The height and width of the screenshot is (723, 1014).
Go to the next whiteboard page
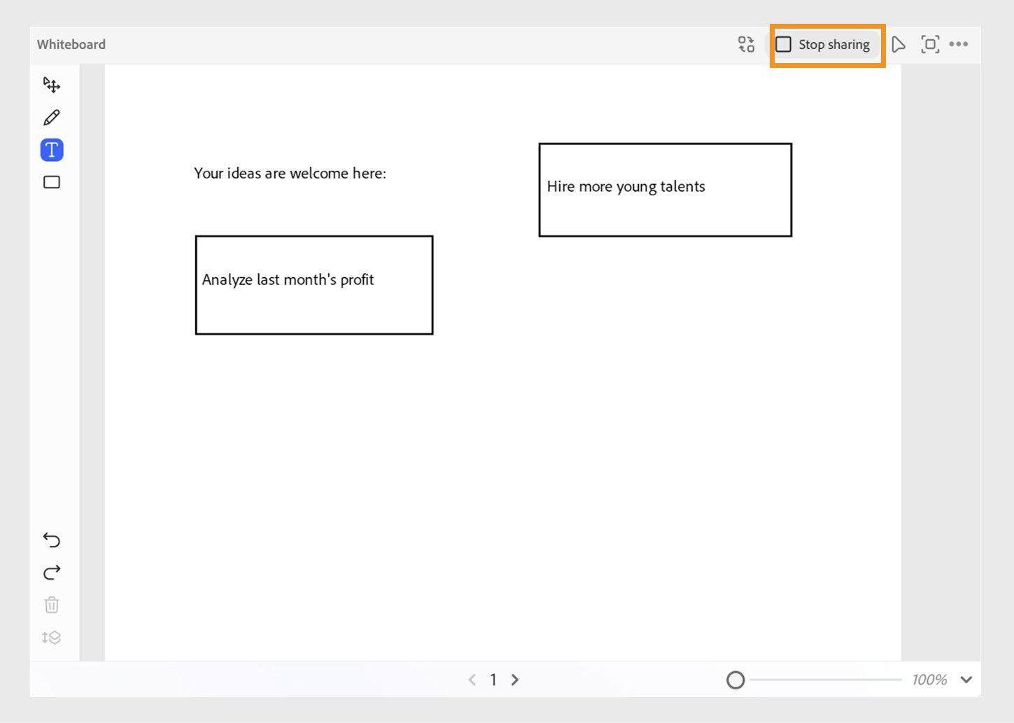pyautogui.click(x=515, y=680)
